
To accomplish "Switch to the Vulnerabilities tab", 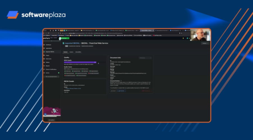I will pos(78,52).
